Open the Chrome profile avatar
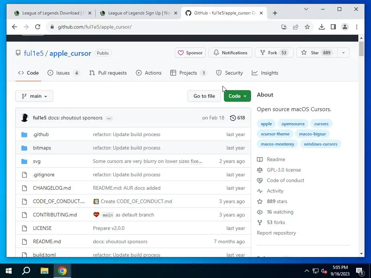The height and width of the screenshot is (278, 371). pyautogui.click(x=345, y=27)
